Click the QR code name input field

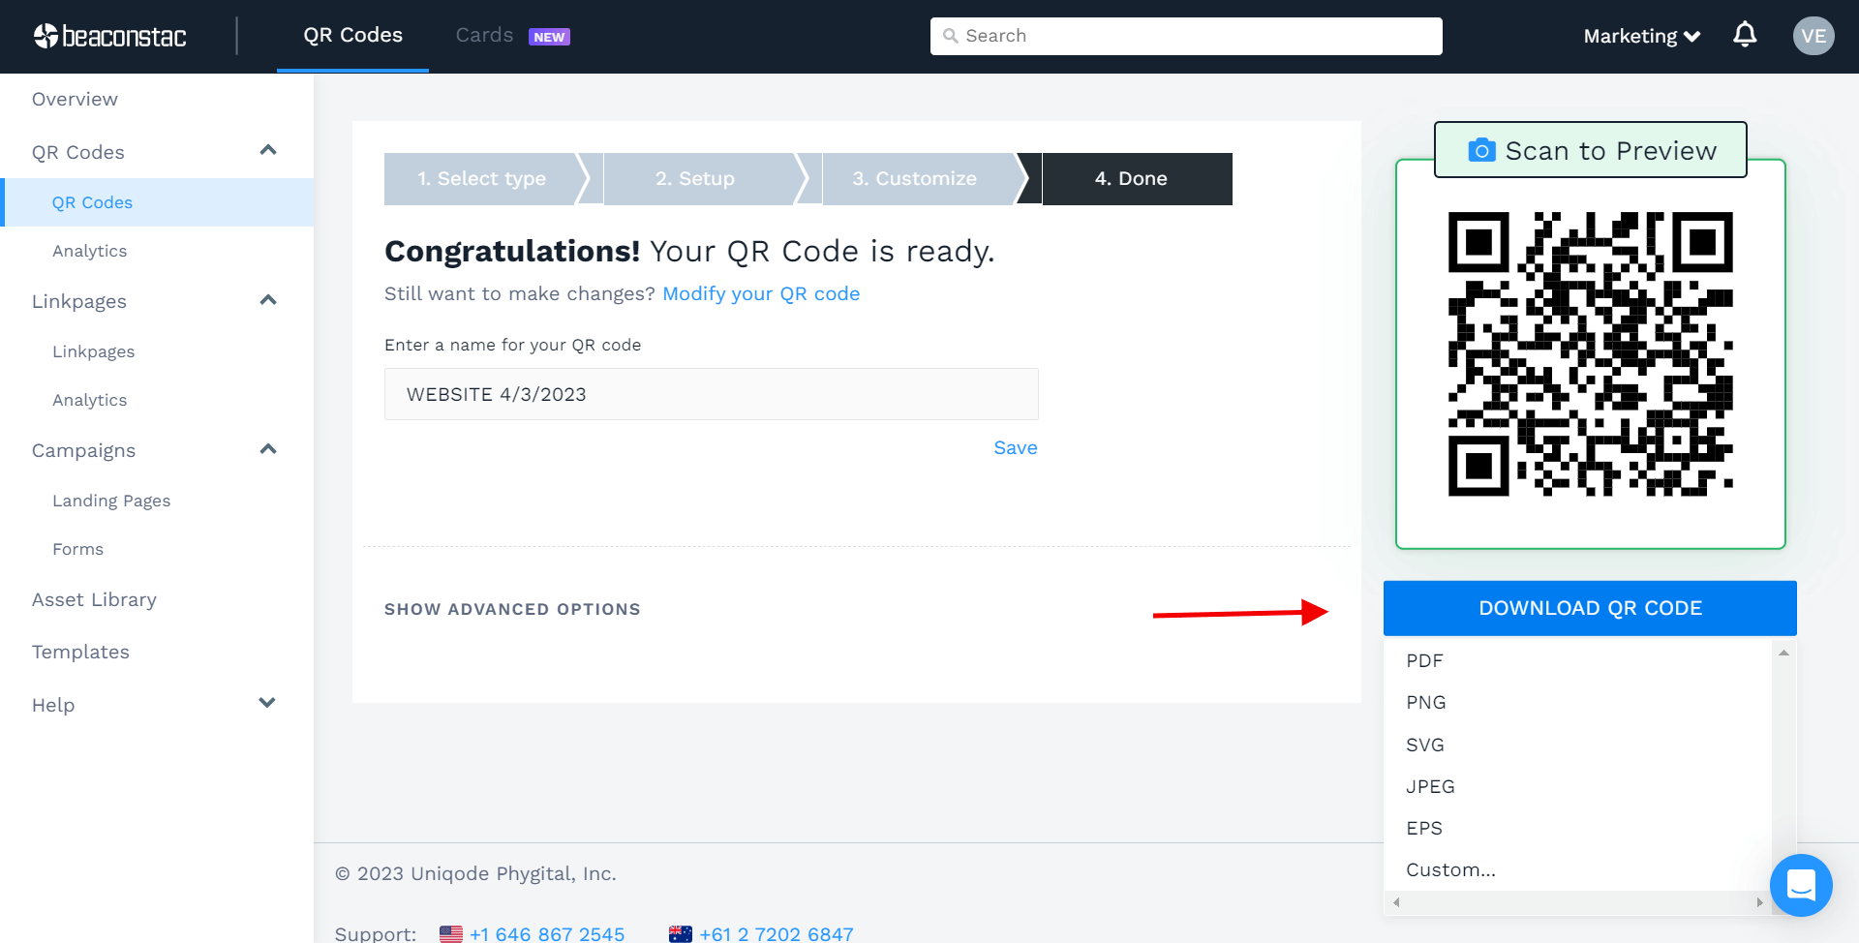(711, 394)
